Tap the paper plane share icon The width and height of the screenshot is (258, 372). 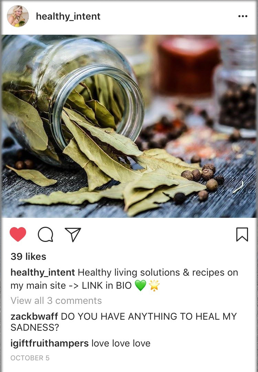[73, 235]
